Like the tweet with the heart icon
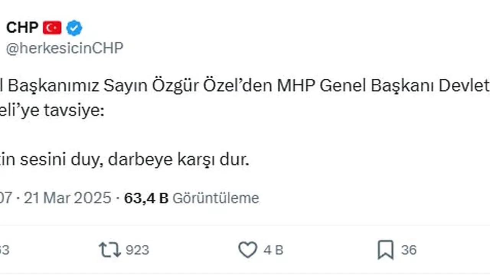Viewport: 490px width, 275px height. point(248,250)
